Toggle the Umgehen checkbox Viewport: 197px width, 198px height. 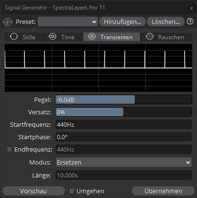(x=72, y=191)
